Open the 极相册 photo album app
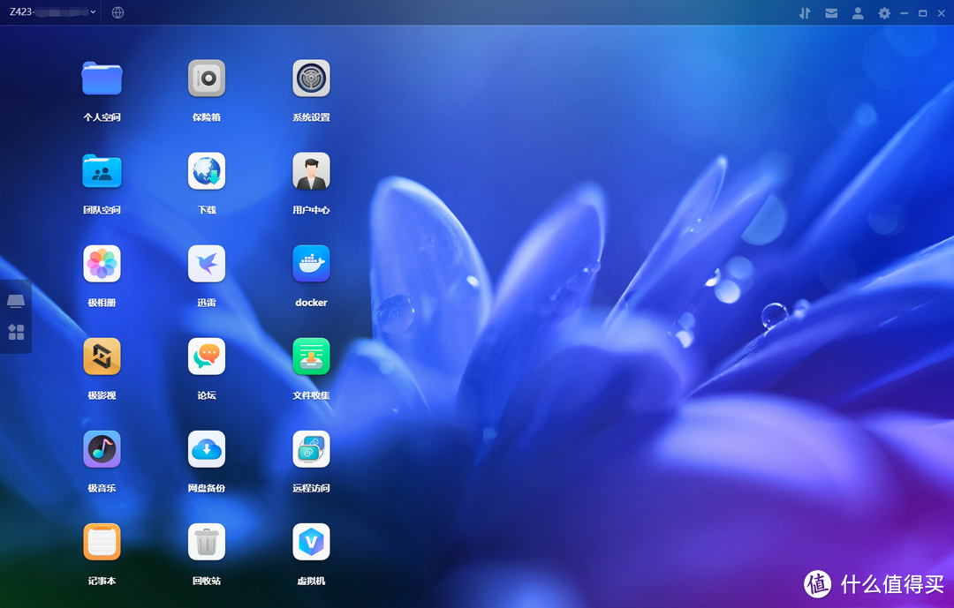 102,264
